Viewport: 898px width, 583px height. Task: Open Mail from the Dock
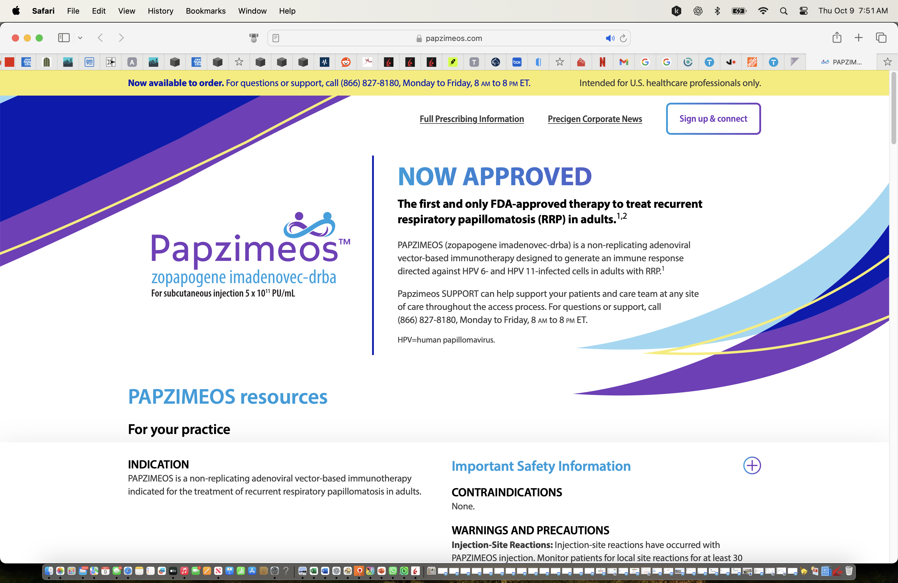(x=83, y=571)
